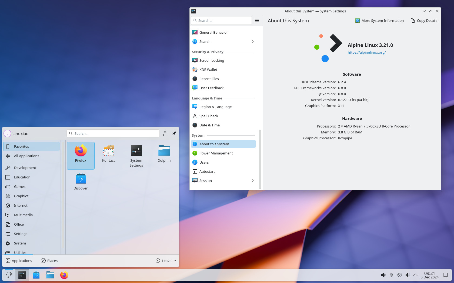
Task: Show hidden system tray icons arrow
Action: (x=415, y=275)
